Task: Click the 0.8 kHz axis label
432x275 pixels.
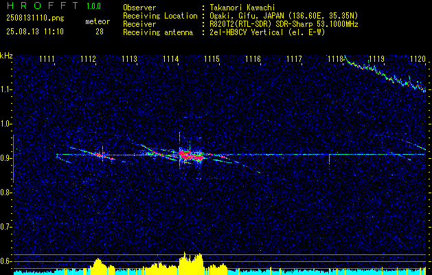Action: pos(5,192)
